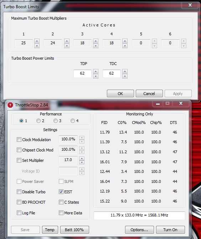This screenshot has height=239, width=201.
Task: Decrease the TDC limit with its down arrow
Action: [x=125, y=76]
